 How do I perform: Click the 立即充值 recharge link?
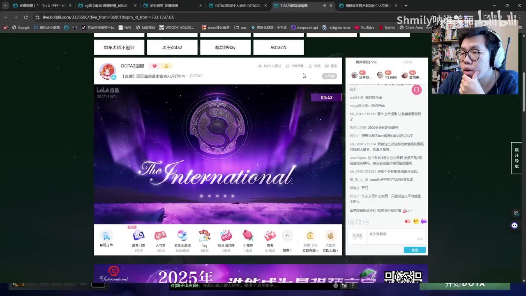click(x=310, y=250)
